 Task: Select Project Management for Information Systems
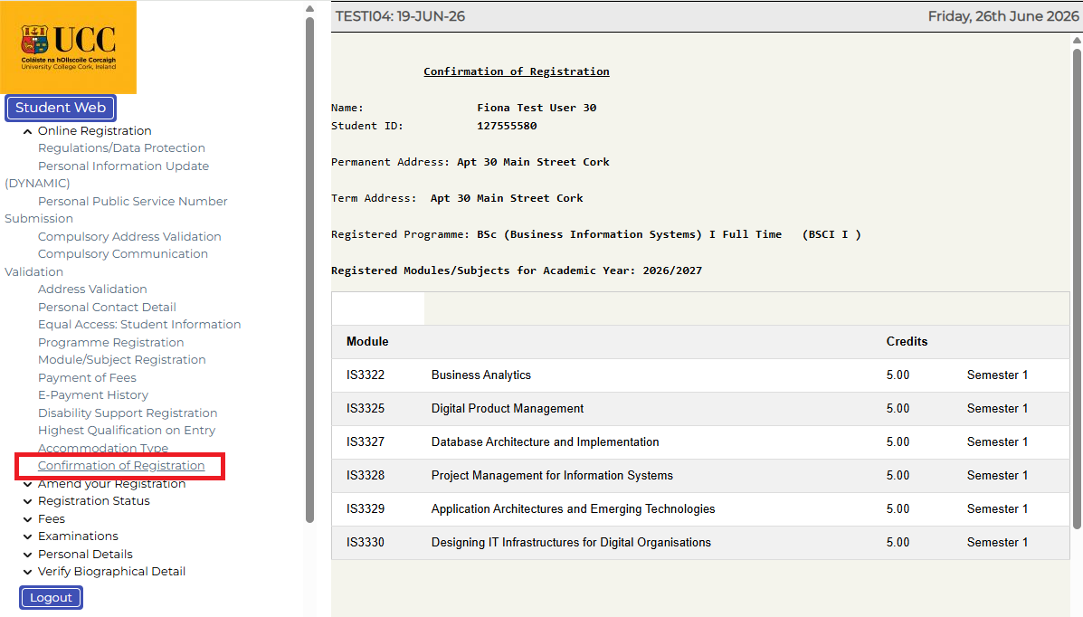pyautogui.click(x=552, y=475)
